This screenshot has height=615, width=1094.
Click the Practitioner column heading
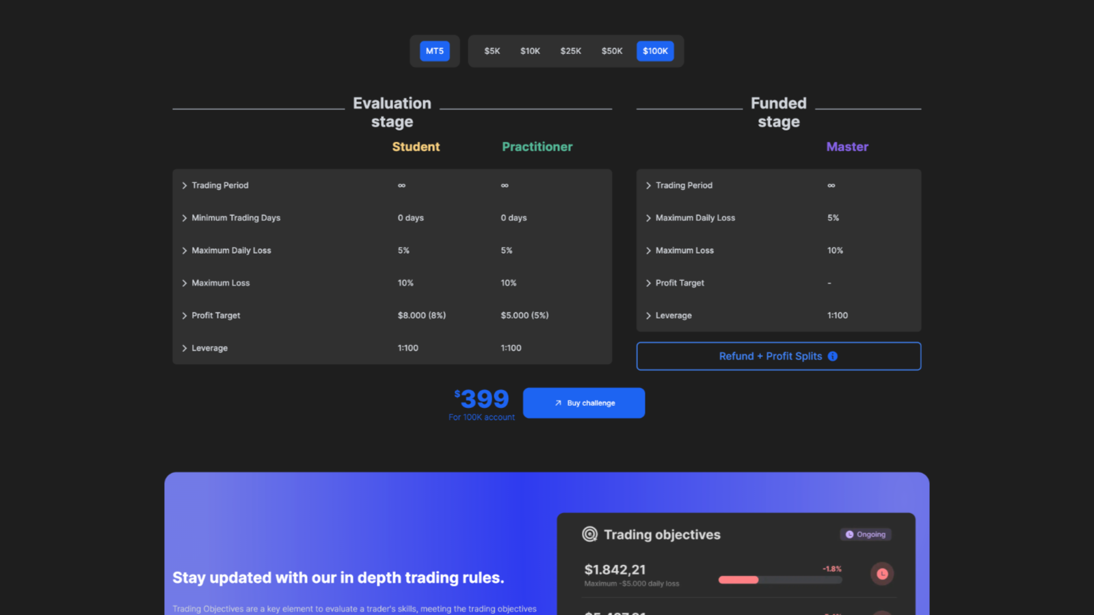[537, 147]
